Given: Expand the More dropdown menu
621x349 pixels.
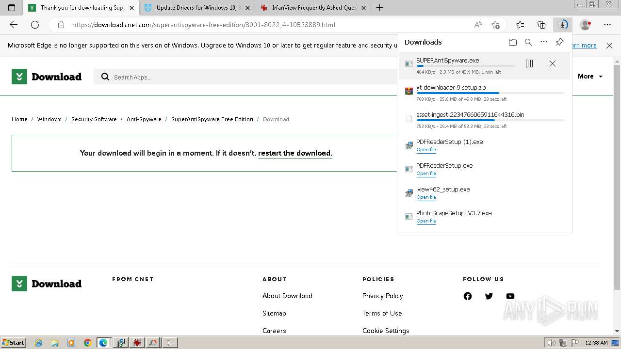Looking at the screenshot, I should coord(590,77).
